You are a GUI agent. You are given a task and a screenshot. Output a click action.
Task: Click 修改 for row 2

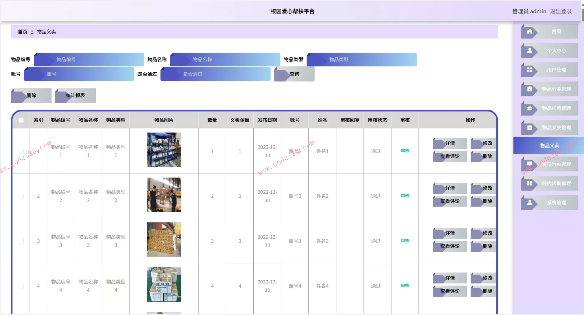coord(484,188)
